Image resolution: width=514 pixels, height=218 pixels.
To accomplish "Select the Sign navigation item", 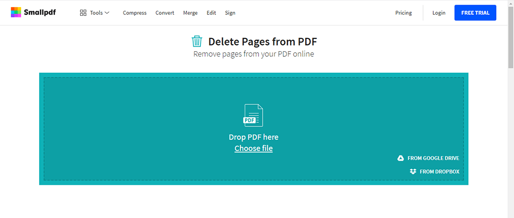I will click(x=230, y=13).
